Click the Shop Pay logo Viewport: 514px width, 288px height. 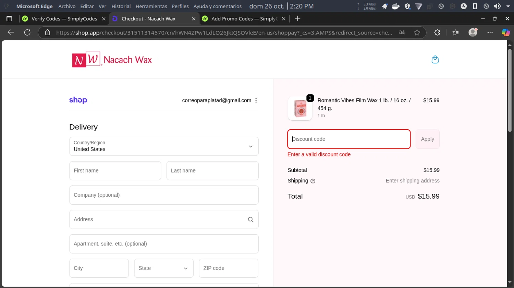78,100
